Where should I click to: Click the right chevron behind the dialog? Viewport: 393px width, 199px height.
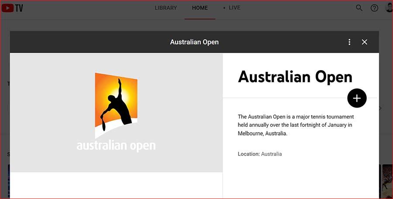click(x=380, y=108)
